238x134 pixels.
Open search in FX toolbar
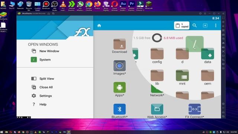194,25
